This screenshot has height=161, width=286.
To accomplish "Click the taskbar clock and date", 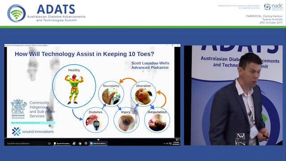I will pos(176,144).
